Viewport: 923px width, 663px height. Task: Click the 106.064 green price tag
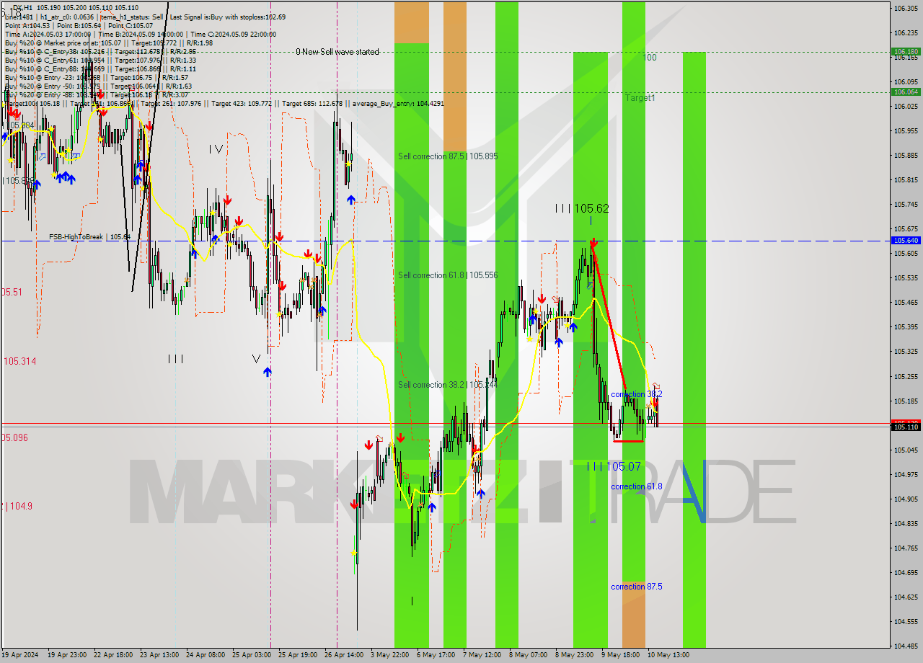[x=906, y=92]
